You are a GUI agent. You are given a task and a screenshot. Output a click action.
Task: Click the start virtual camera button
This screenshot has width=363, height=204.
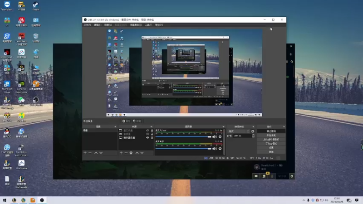tap(271, 140)
